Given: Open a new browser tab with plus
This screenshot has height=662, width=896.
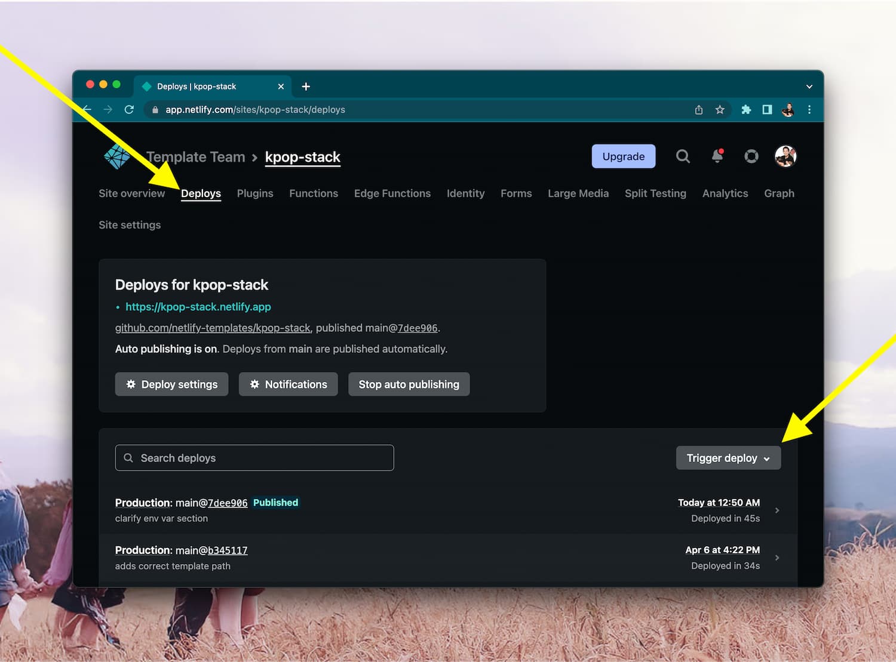Looking at the screenshot, I should pyautogui.click(x=306, y=87).
